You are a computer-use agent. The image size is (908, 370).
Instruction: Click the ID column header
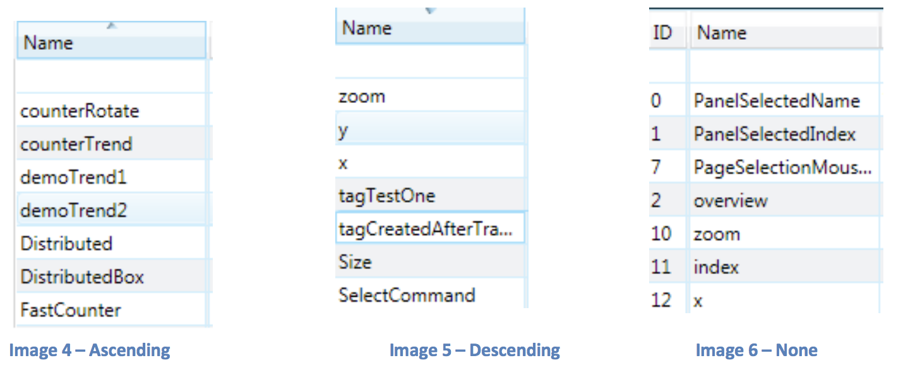(x=662, y=33)
